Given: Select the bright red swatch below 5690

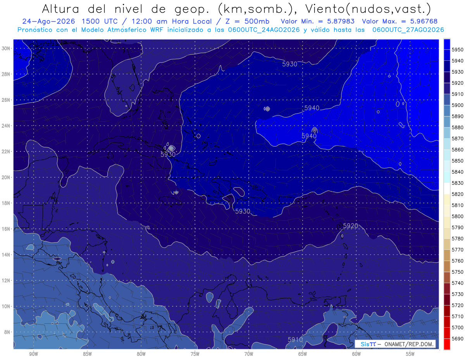Looking at the screenshot, I should (x=447, y=344).
